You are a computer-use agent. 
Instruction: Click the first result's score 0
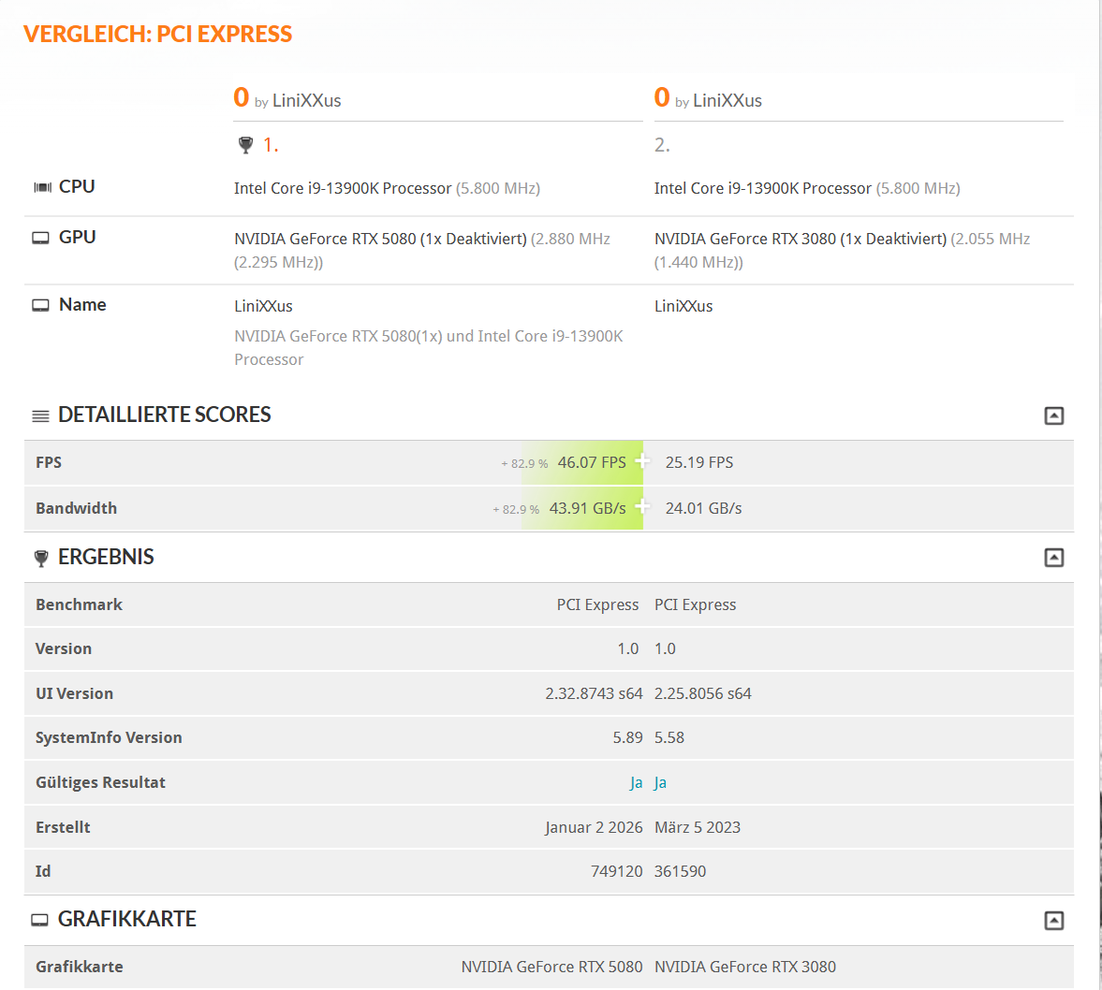241,97
